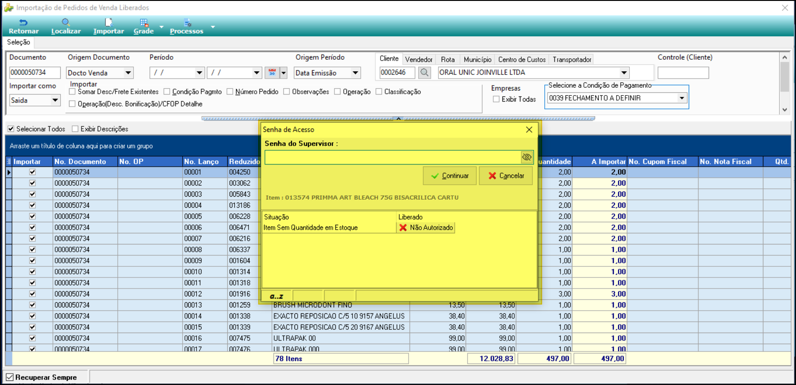Click Item Sem Quantidade em Estoque cell
Image resolution: width=796 pixels, height=385 pixels.
click(x=329, y=228)
